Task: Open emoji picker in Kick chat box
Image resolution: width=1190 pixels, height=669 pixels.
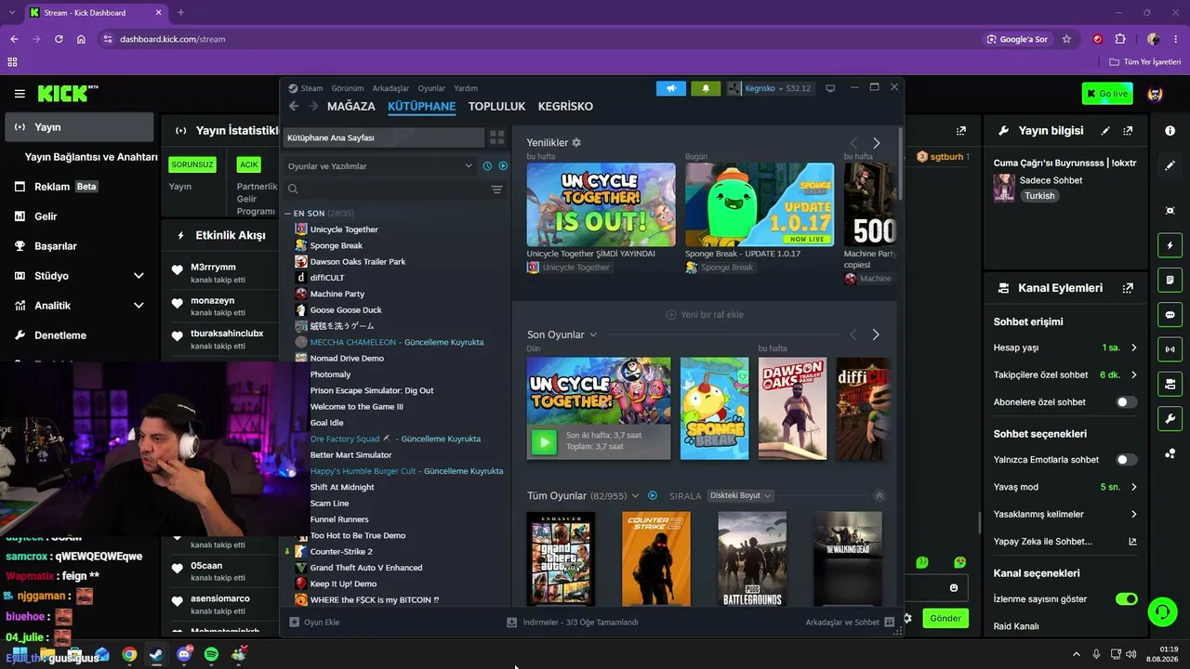Action: coord(954,588)
